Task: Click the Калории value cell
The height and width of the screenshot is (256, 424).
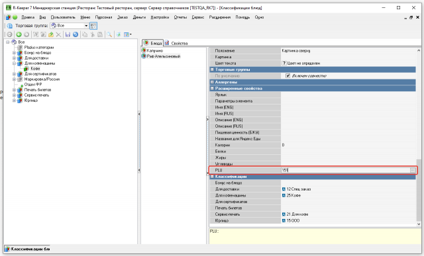Action: tap(348, 145)
